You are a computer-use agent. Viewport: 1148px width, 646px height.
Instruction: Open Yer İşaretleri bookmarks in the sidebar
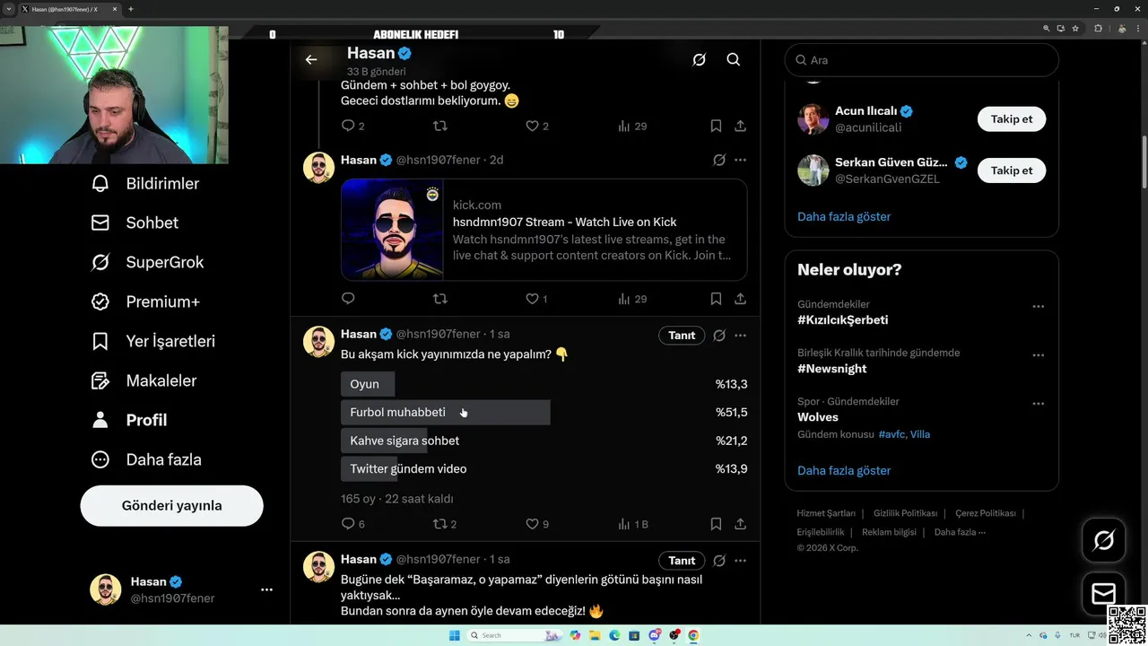[153, 342]
